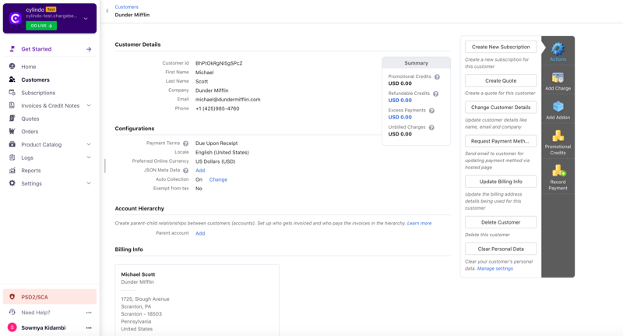This screenshot has width=623, height=336.
Task: Open Reports from the sidebar
Action: click(31, 170)
